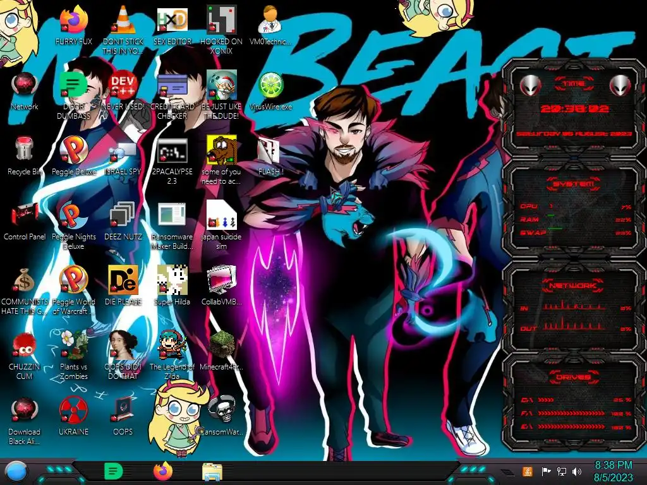Open Download Black Ali... shortcut
The height and width of the screenshot is (485, 647).
(25, 410)
